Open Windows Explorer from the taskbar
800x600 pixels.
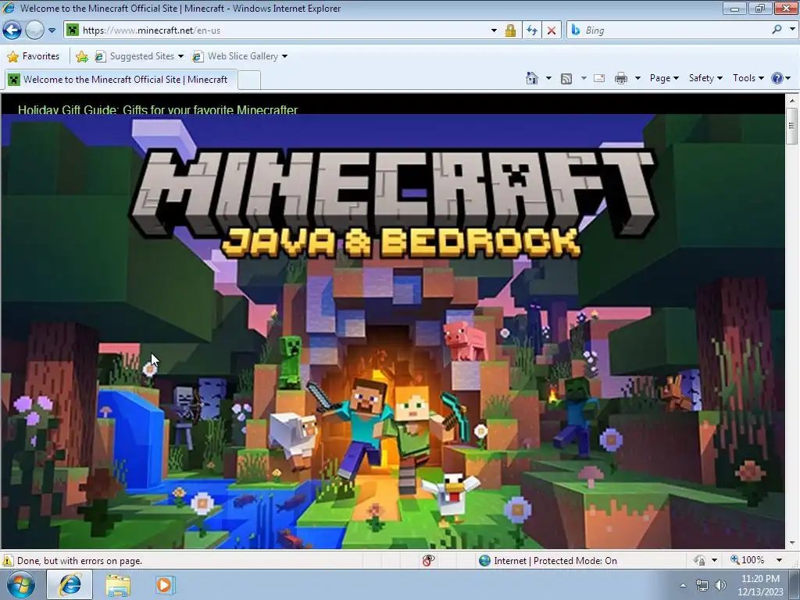pyautogui.click(x=118, y=585)
